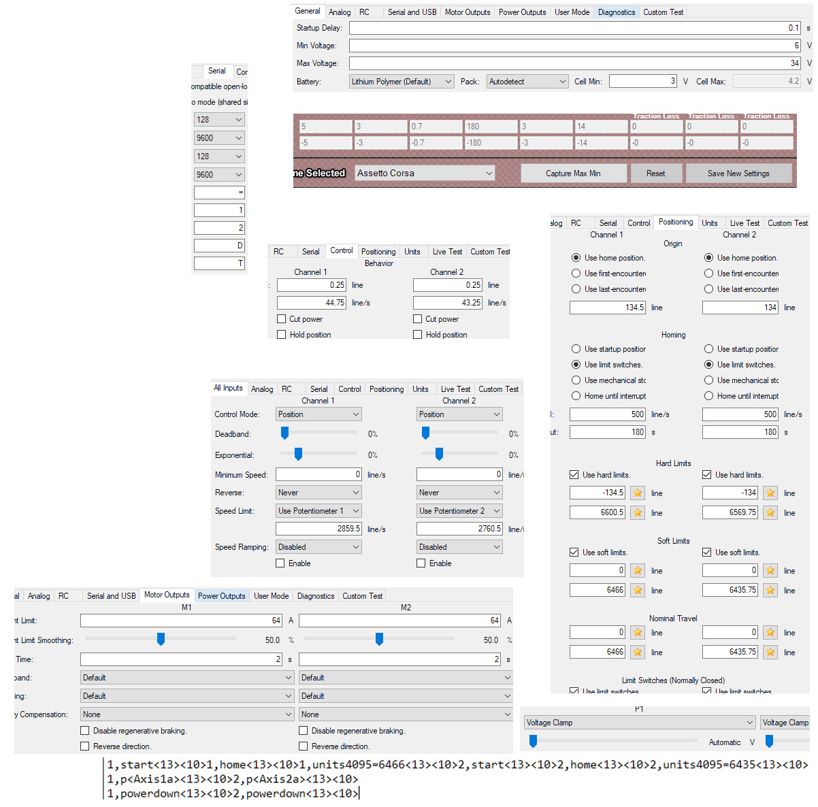Viewport: 818px width, 807px height.
Task: Toggle Use soft limits for Channel 2
Action: pyautogui.click(x=706, y=553)
